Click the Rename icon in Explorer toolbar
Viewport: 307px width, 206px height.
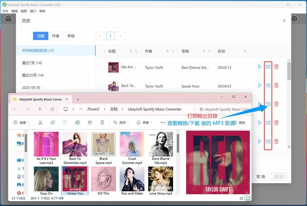[x=77, y=123]
